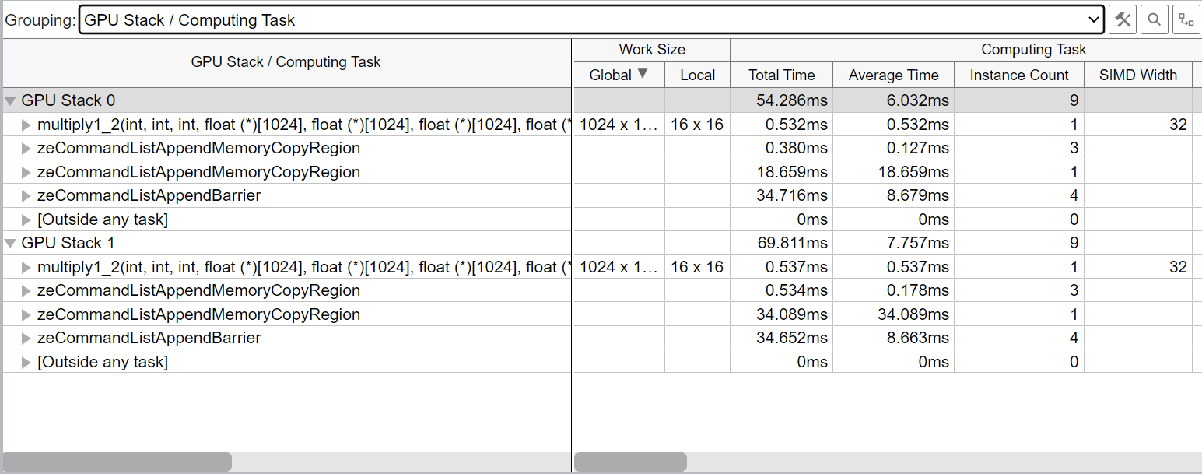The width and height of the screenshot is (1202, 474).
Task: Open the customize grouping tools icon
Action: pos(1122,20)
